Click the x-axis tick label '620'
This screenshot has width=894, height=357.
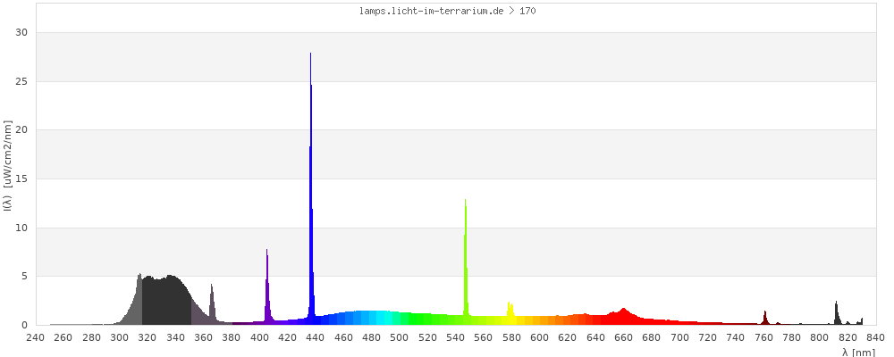pos(568,337)
